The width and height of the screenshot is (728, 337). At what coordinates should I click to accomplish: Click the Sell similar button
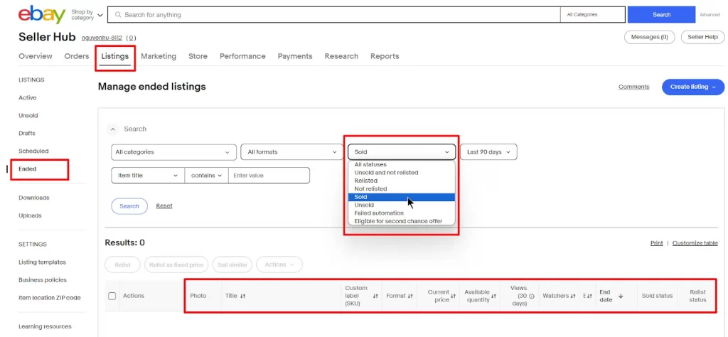(232, 264)
